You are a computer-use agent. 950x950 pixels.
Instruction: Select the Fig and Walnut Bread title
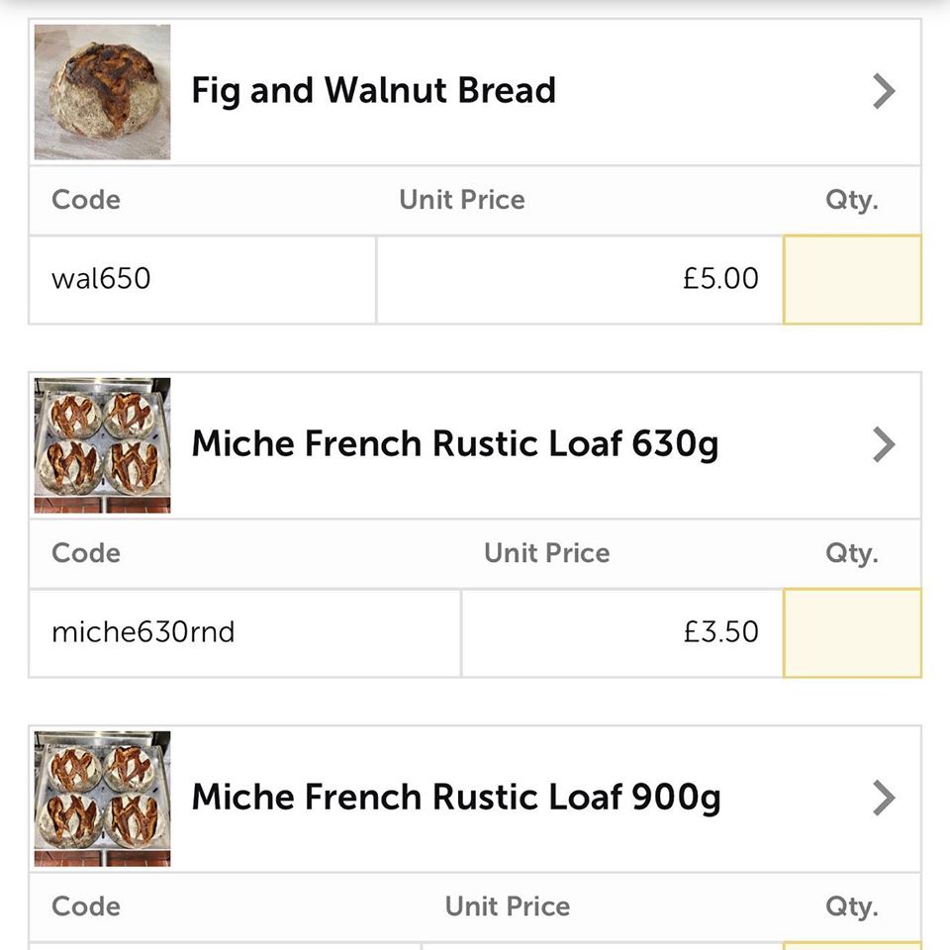(373, 91)
